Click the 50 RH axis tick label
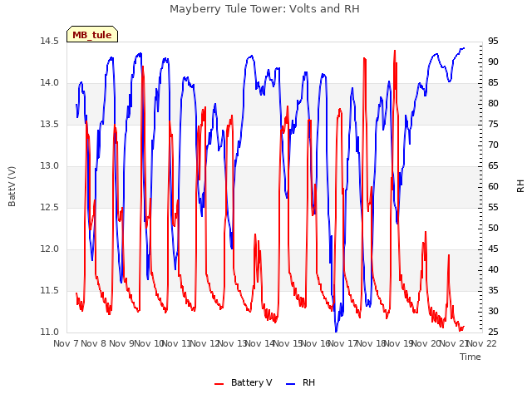The height and width of the screenshot is (399, 532). 493,228
